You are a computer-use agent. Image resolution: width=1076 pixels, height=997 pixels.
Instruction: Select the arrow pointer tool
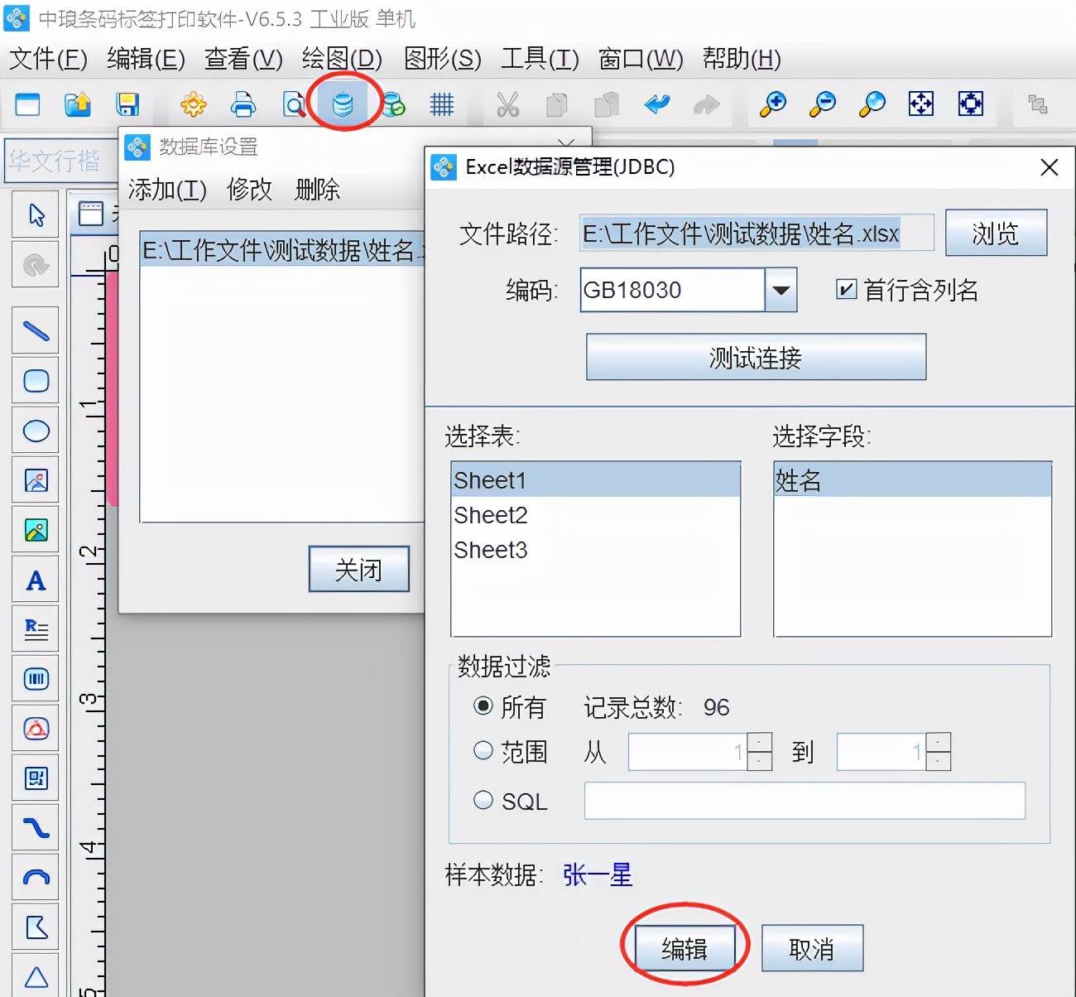coord(36,215)
